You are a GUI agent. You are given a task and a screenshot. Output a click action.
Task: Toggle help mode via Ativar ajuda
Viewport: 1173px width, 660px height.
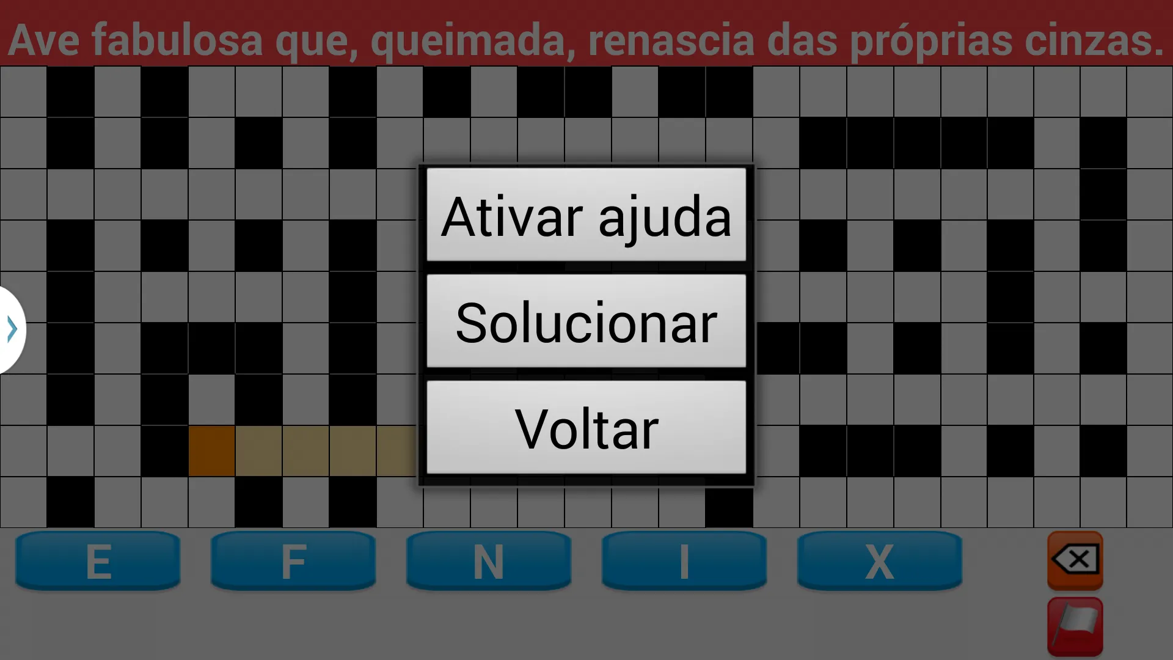coord(586,215)
